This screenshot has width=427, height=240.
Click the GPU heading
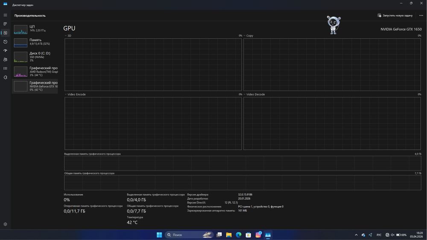tap(69, 28)
